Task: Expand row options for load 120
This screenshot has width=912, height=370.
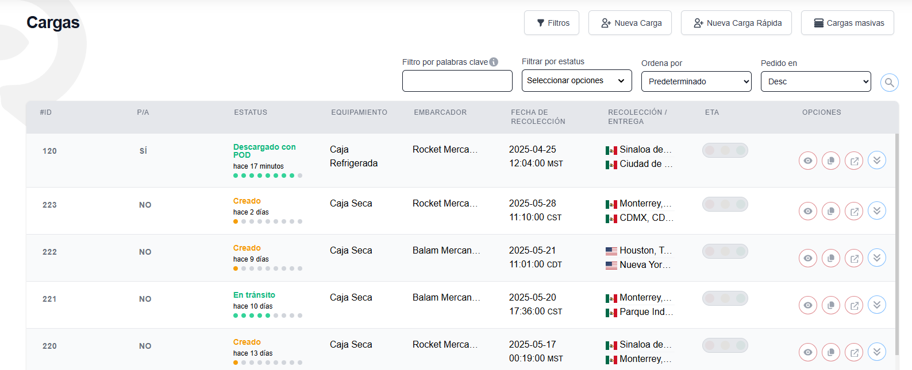Action: pos(877,160)
